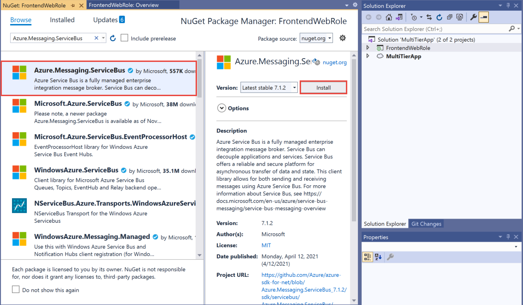Expand the Options section
The height and width of the screenshot is (305, 523).
222,108
